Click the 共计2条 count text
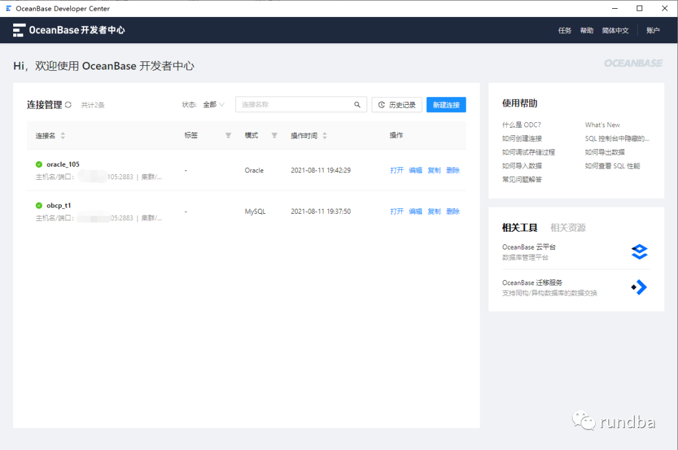 [93, 105]
